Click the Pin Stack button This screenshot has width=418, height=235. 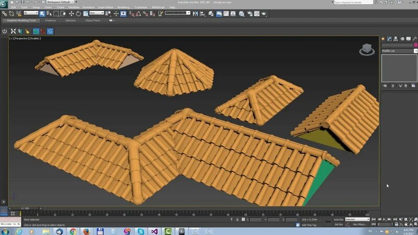[x=385, y=86]
